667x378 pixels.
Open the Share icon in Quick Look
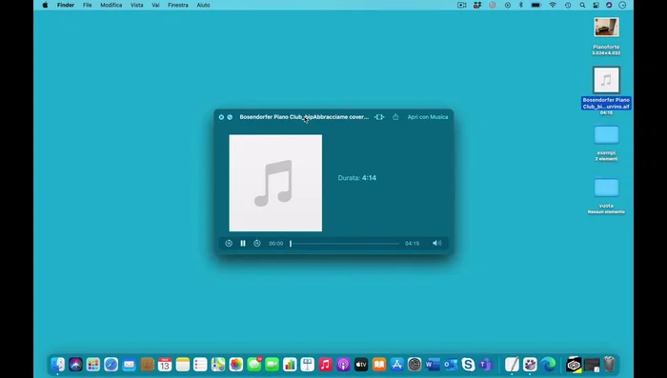click(x=395, y=117)
